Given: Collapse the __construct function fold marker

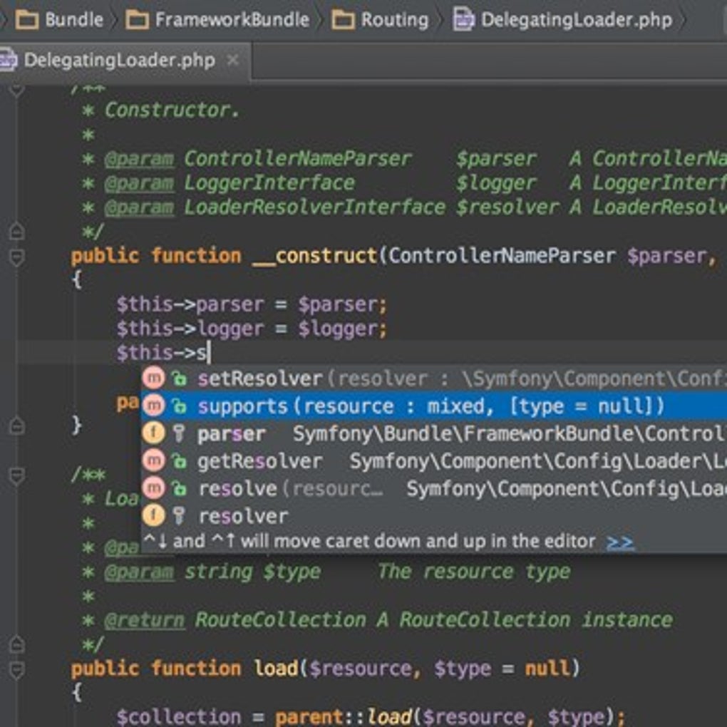Looking at the screenshot, I should pyautogui.click(x=16, y=257).
